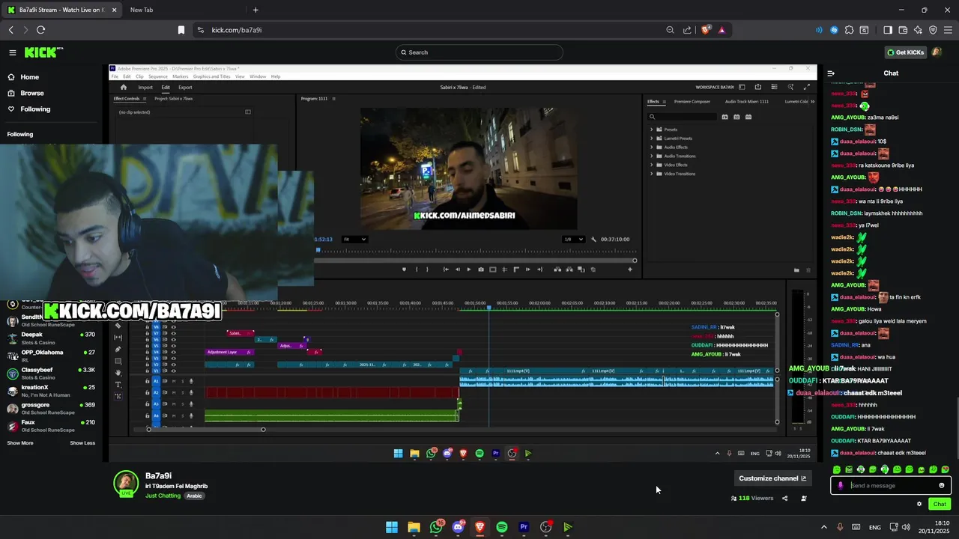Open File Explorer from the Windows taskbar
Screen dimensions: 959x539
coord(414,527)
